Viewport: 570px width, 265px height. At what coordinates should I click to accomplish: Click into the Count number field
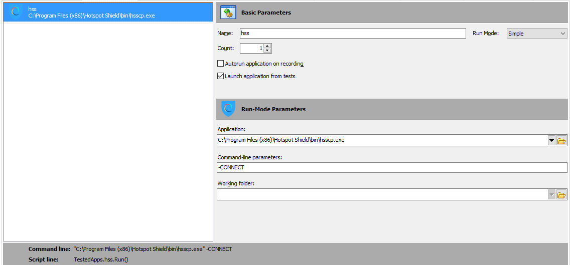(251, 48)
